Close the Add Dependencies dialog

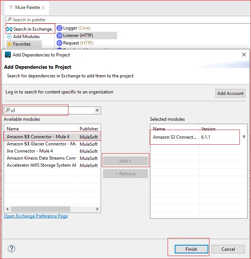(x=244, y=55)
